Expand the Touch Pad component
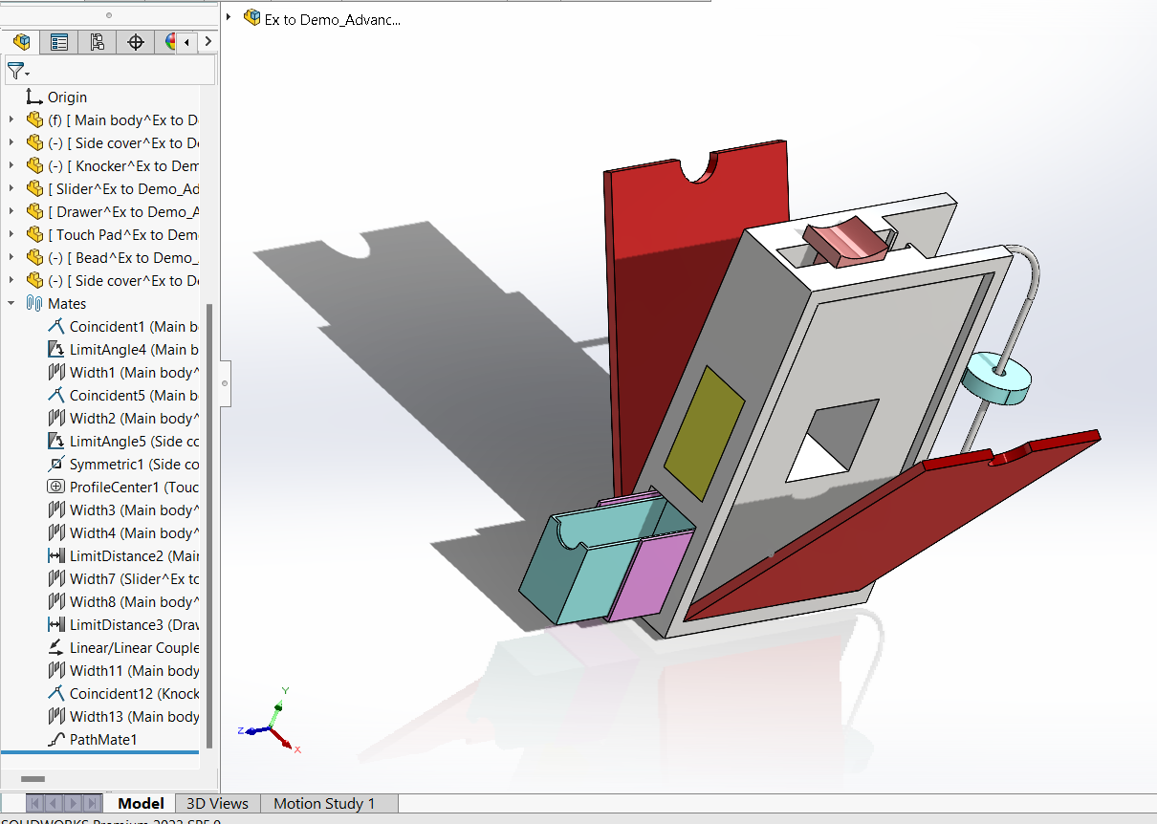This screenshot has width=1157, height=824. (11, 234)
